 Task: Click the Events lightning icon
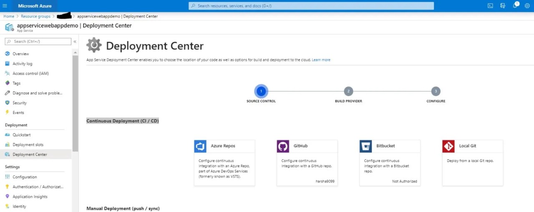click(7, 112)
